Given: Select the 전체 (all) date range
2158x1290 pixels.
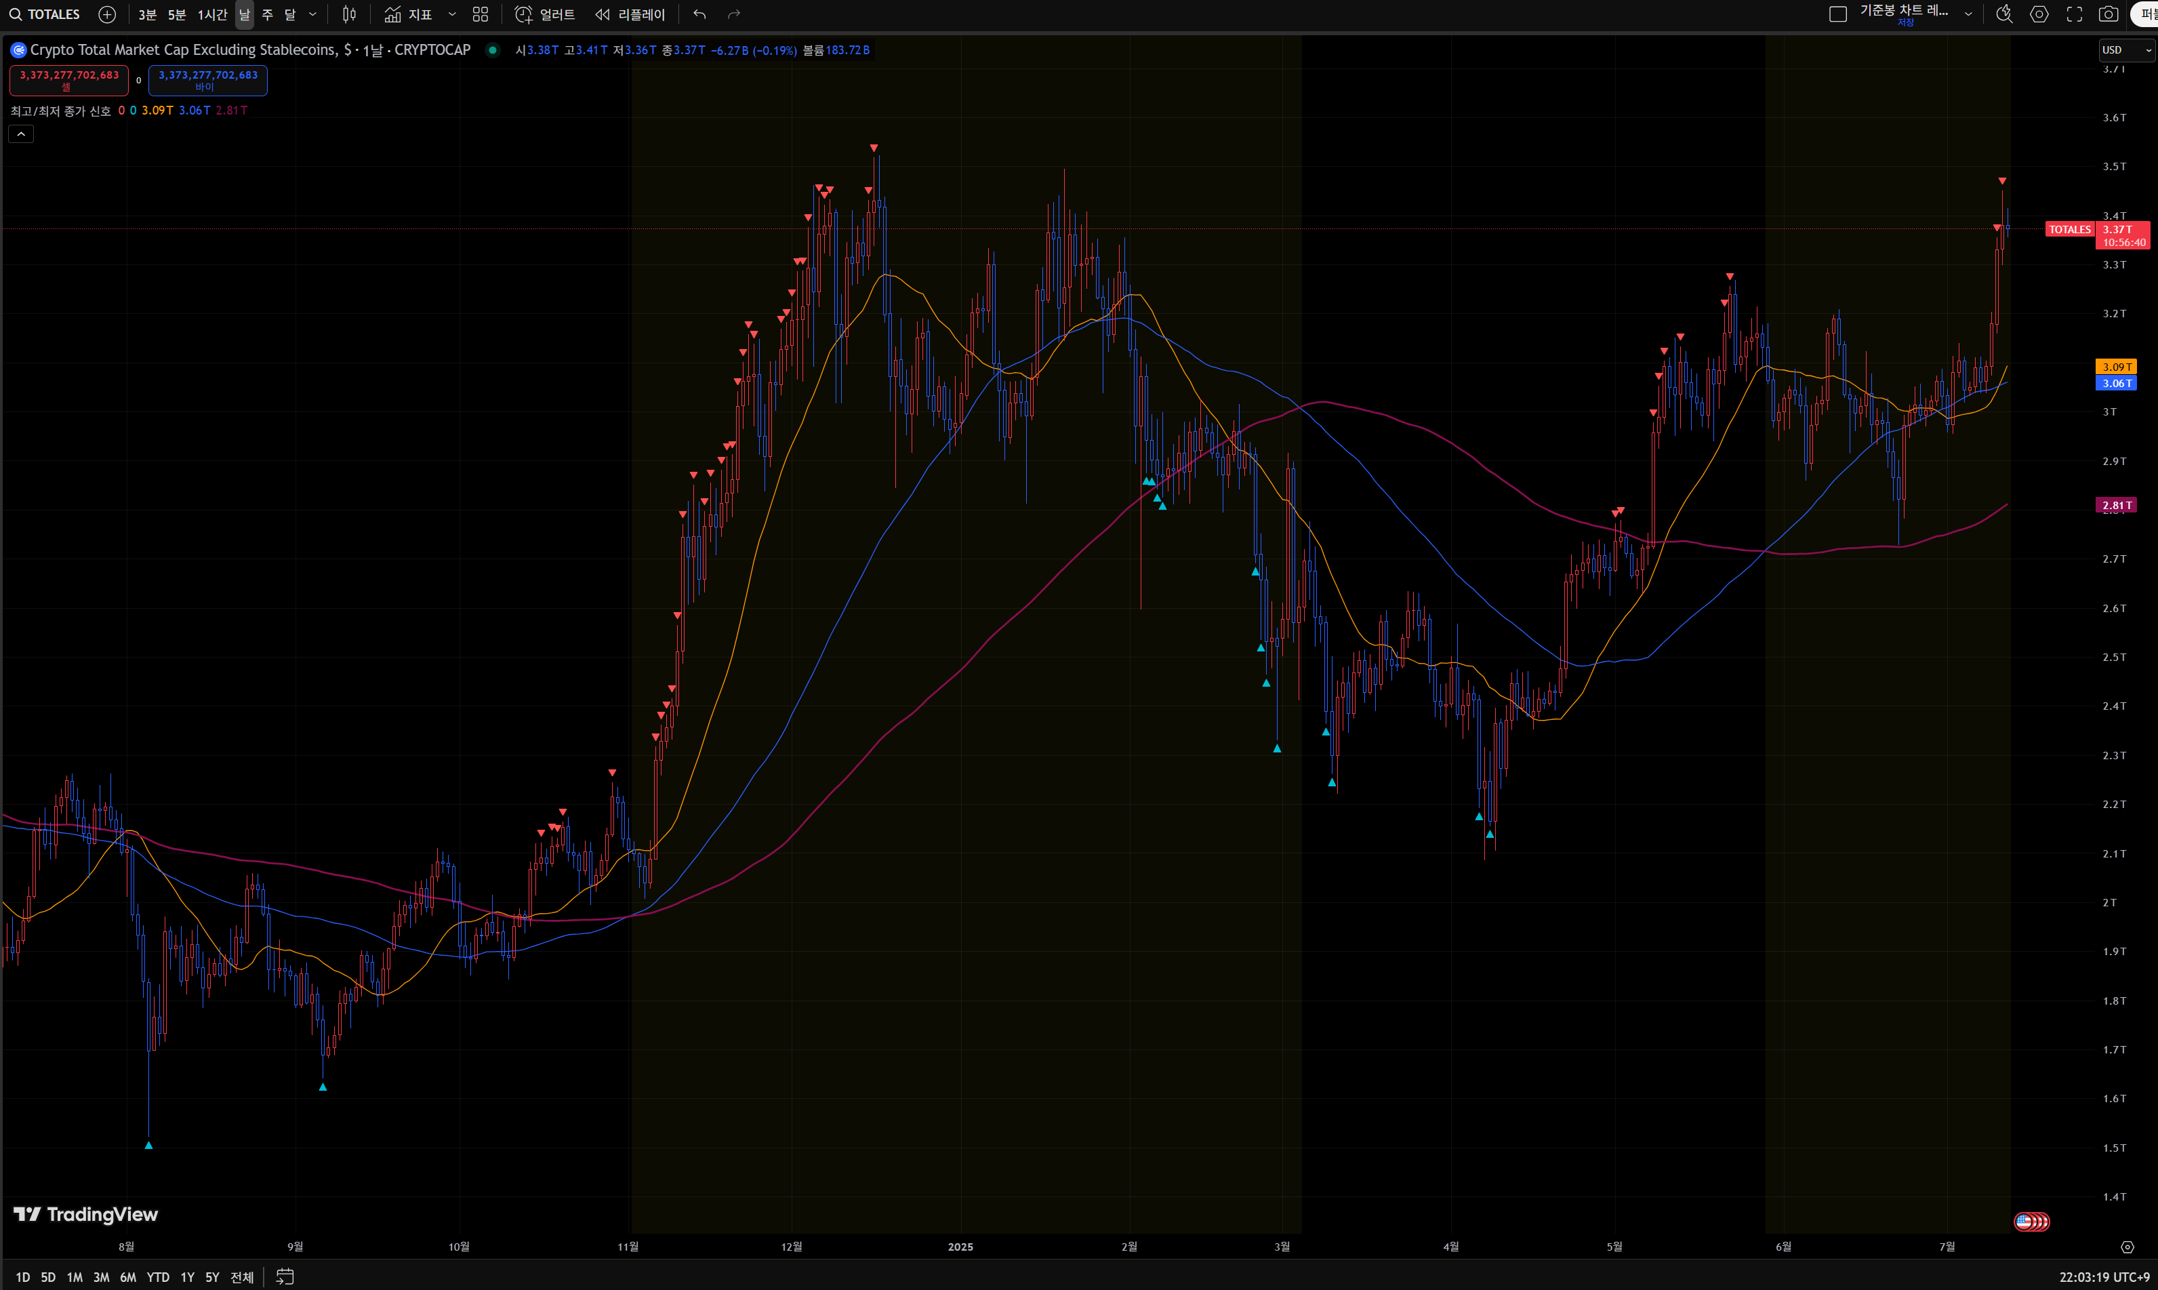Looking at the screenshot, I should click(x=241, y=1277).
